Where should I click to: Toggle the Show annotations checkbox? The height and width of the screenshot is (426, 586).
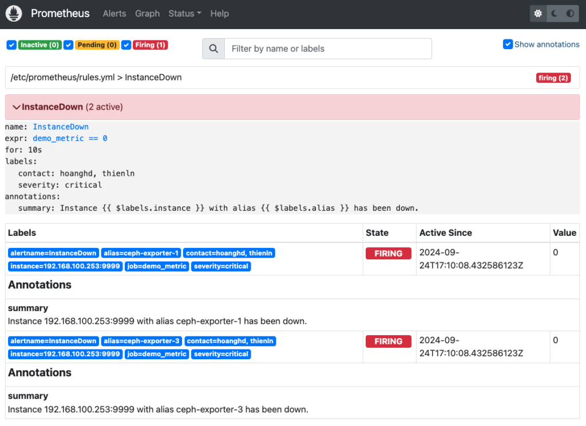(x=508, y=44)
